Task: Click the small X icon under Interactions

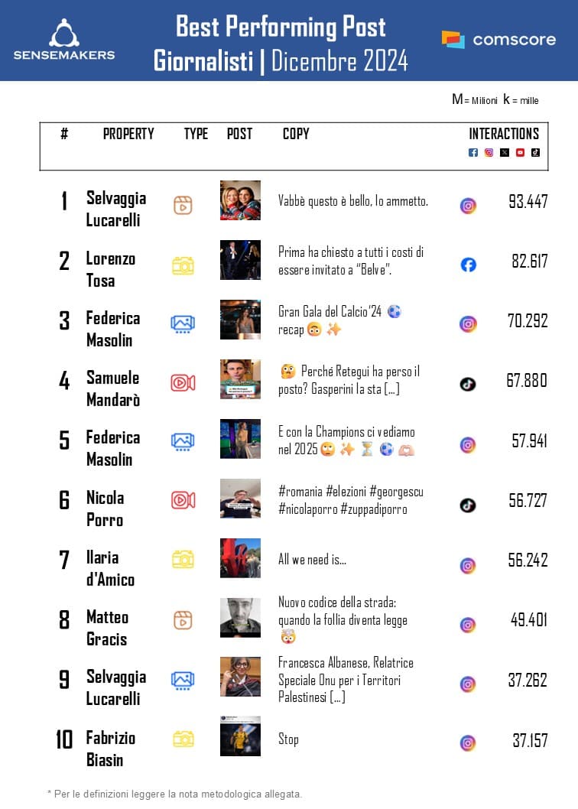Action: (x=505, y=152)
